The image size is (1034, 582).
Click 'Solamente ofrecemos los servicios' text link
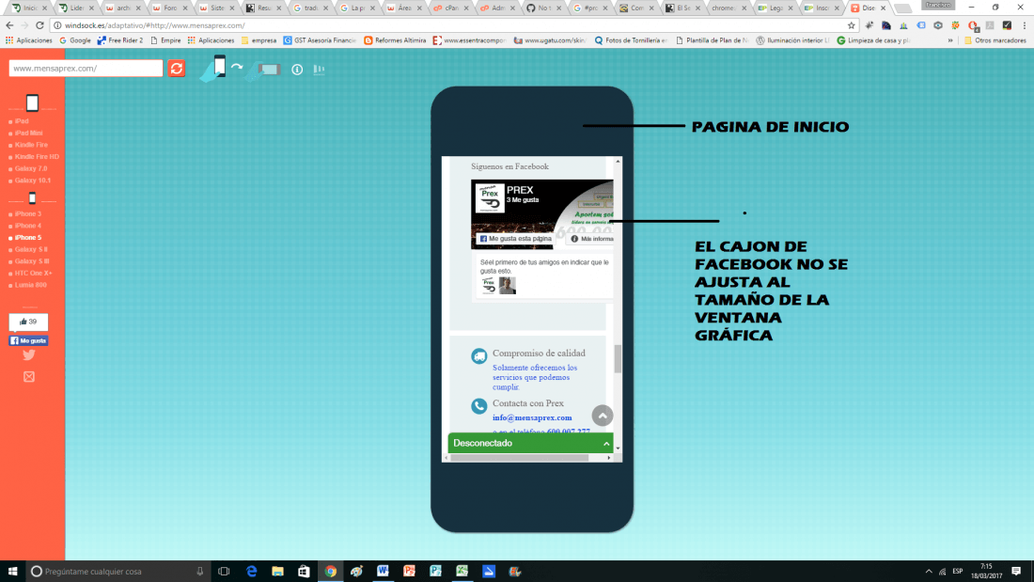point(535,377)
